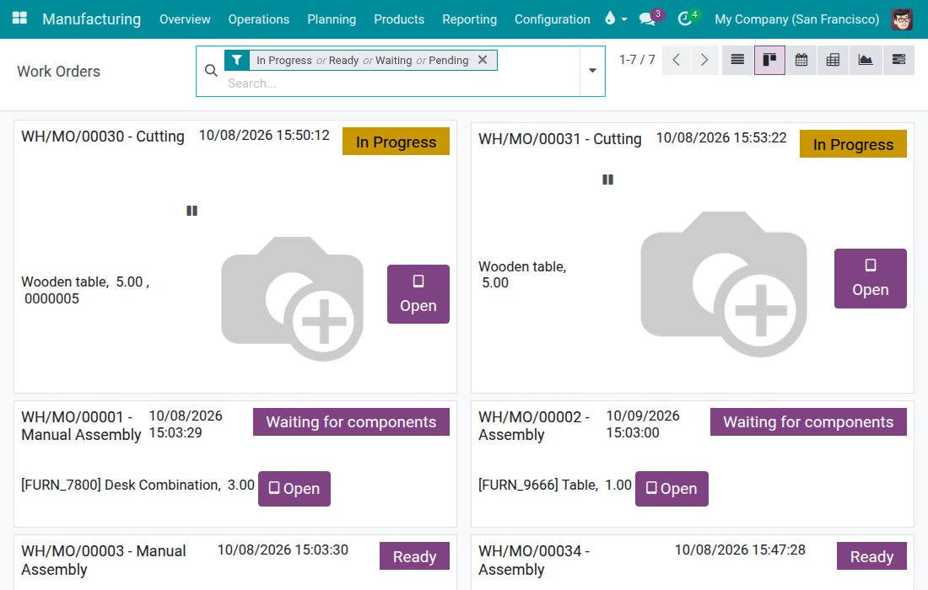Click the Work Orders breadcrumb title

[x=58, y=71]
